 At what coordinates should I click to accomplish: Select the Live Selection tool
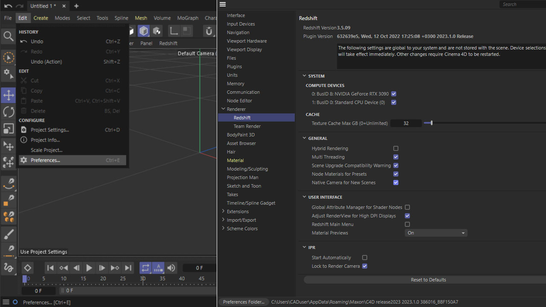coord(9,57)
